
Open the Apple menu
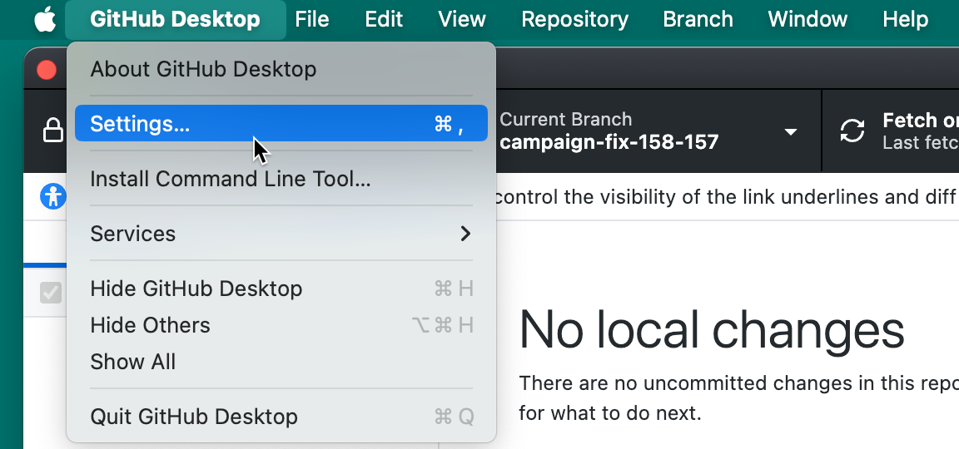tap(45, 20)
